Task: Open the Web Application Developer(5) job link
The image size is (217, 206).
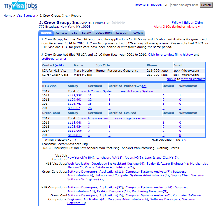Action: (x=89, y=164)
